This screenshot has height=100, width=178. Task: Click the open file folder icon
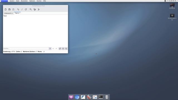pos(9,9)
